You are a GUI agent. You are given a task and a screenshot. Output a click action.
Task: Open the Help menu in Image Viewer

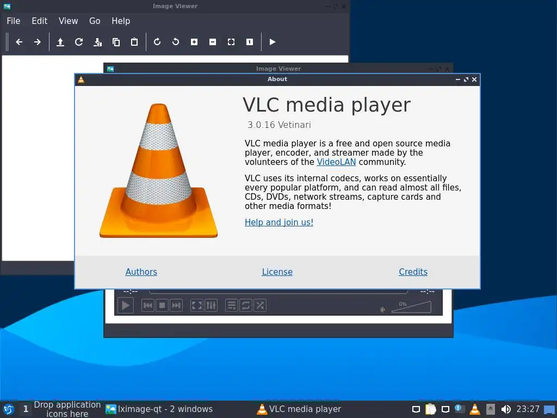121,21
